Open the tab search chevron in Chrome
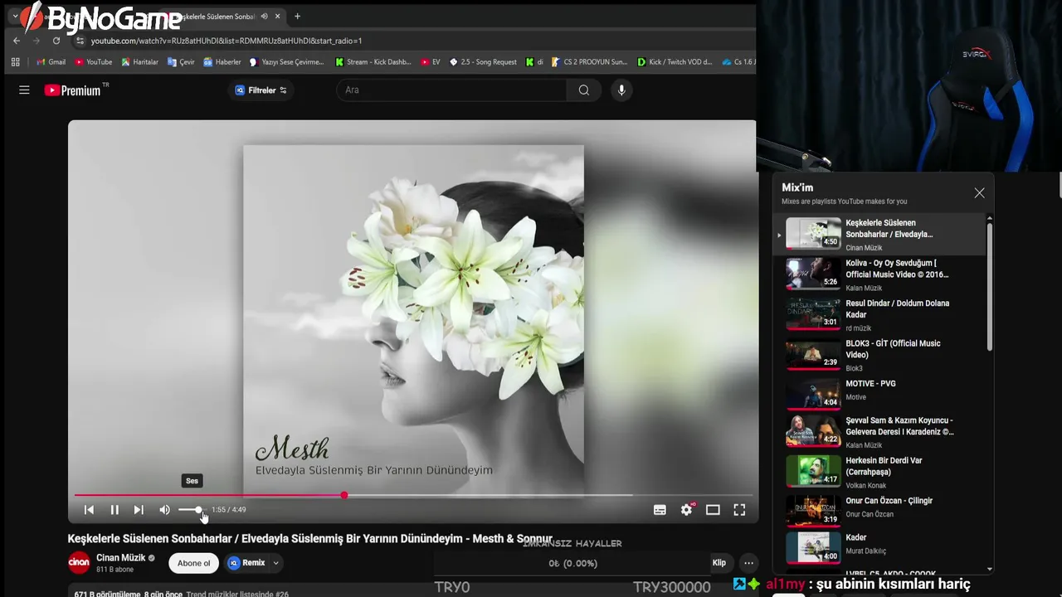Image resolution: width=1062 pixels, height=597 pixels. 15,17
